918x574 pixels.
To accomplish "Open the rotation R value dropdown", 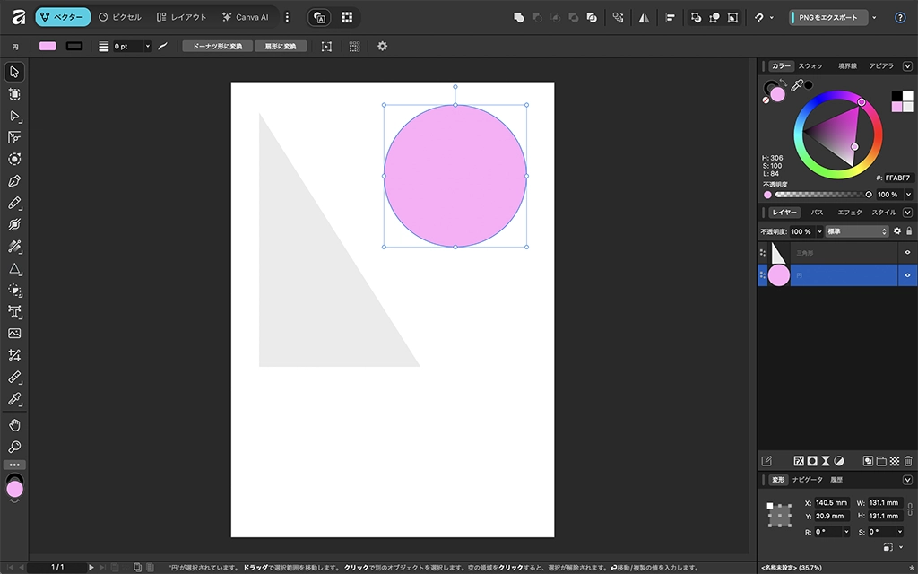I will 845,532.
